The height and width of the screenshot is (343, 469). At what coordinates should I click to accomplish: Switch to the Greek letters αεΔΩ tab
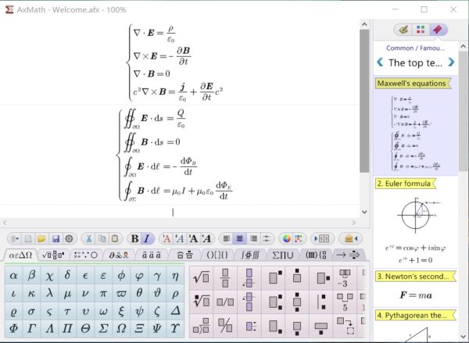pyautogui.click(x=20, y=255)
